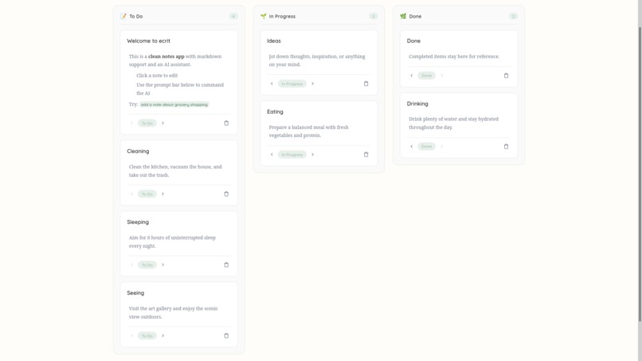
Task: Click 'Aim for 8 hours of uninterrupted sleep' text
Action: pos(172,241)
